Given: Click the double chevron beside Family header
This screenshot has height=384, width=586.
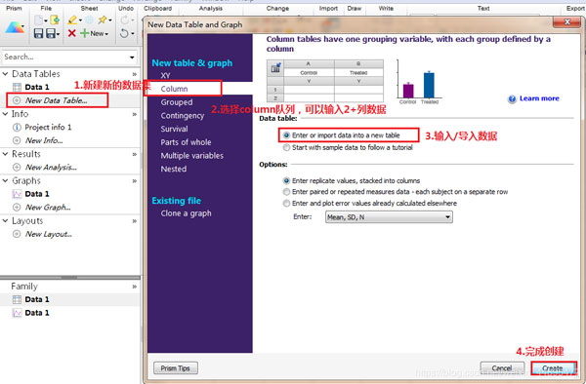Looking at the screenshot, I should pos(135,287).
